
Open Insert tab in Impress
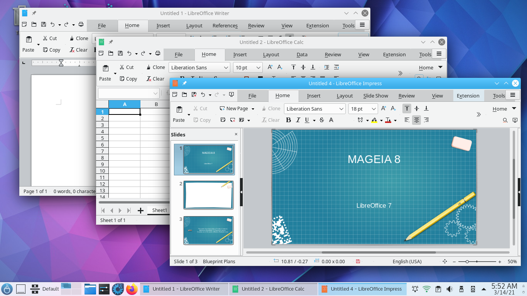(314, 96)
